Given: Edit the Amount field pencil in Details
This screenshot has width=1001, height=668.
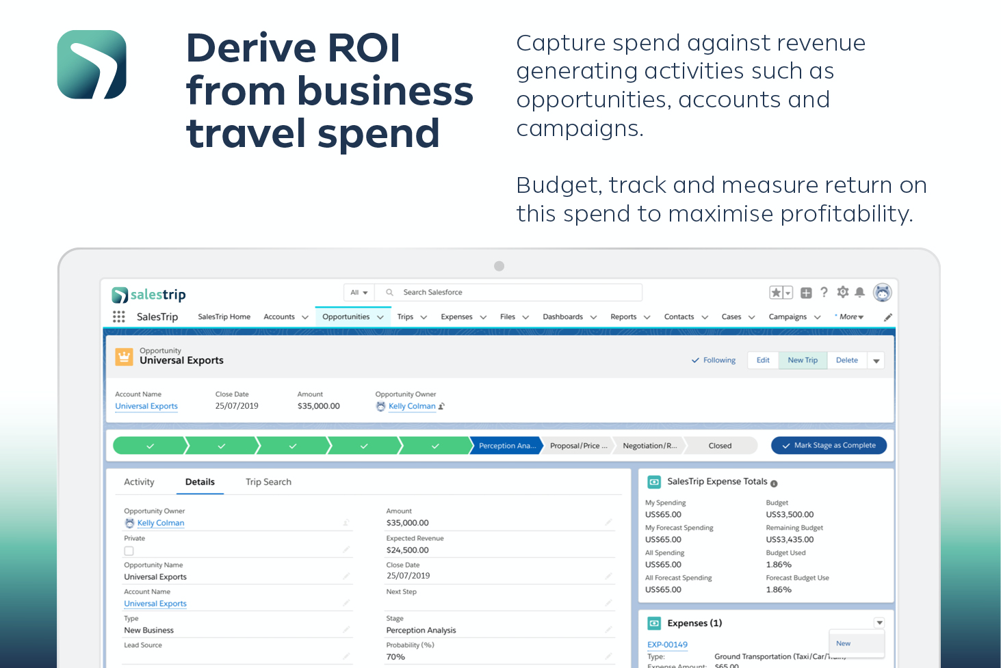Looking at the screenshot, I should [x=608, y=522].
